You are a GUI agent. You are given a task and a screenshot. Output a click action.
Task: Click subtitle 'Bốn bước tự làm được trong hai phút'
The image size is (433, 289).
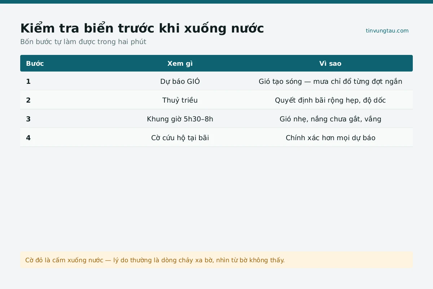(x=83, y=42)
